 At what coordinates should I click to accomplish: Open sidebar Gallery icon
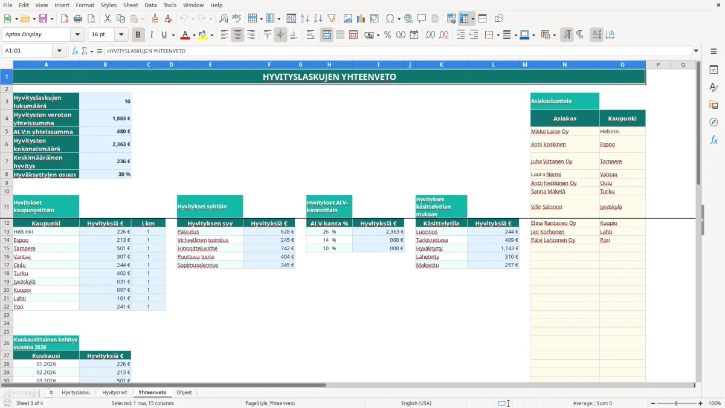pyautogui.click(x=714, y=105)
